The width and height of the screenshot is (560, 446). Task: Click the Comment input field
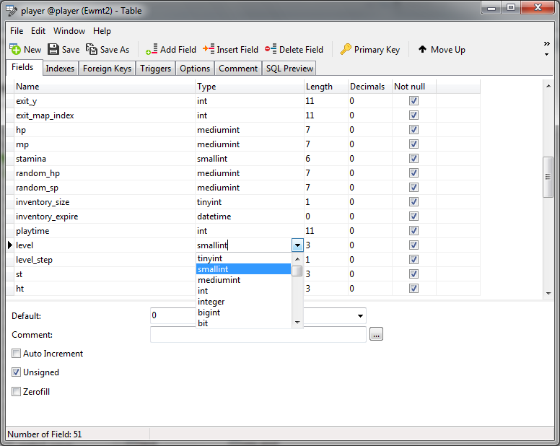[x=258, y=334]
